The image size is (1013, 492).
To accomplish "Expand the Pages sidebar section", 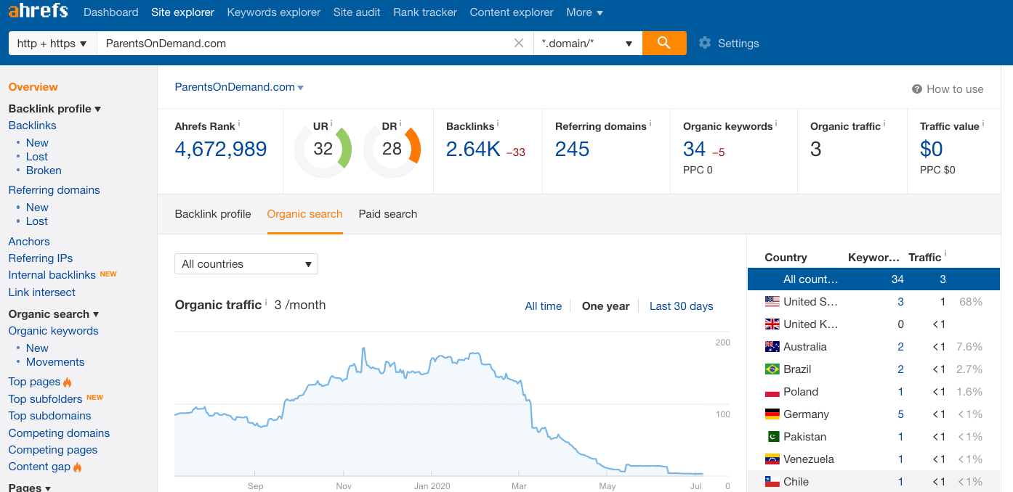I will pyautogui.click(x=30, y=487).
